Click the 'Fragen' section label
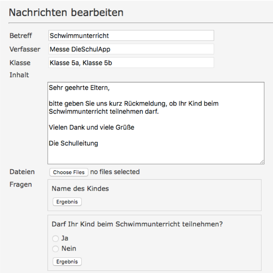The height and width of the screenshot is (273, 273). pyautogui.click(x=21, y=185)
